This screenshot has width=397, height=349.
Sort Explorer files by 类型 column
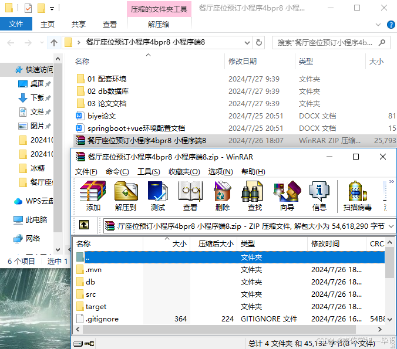tap(330, 61)
